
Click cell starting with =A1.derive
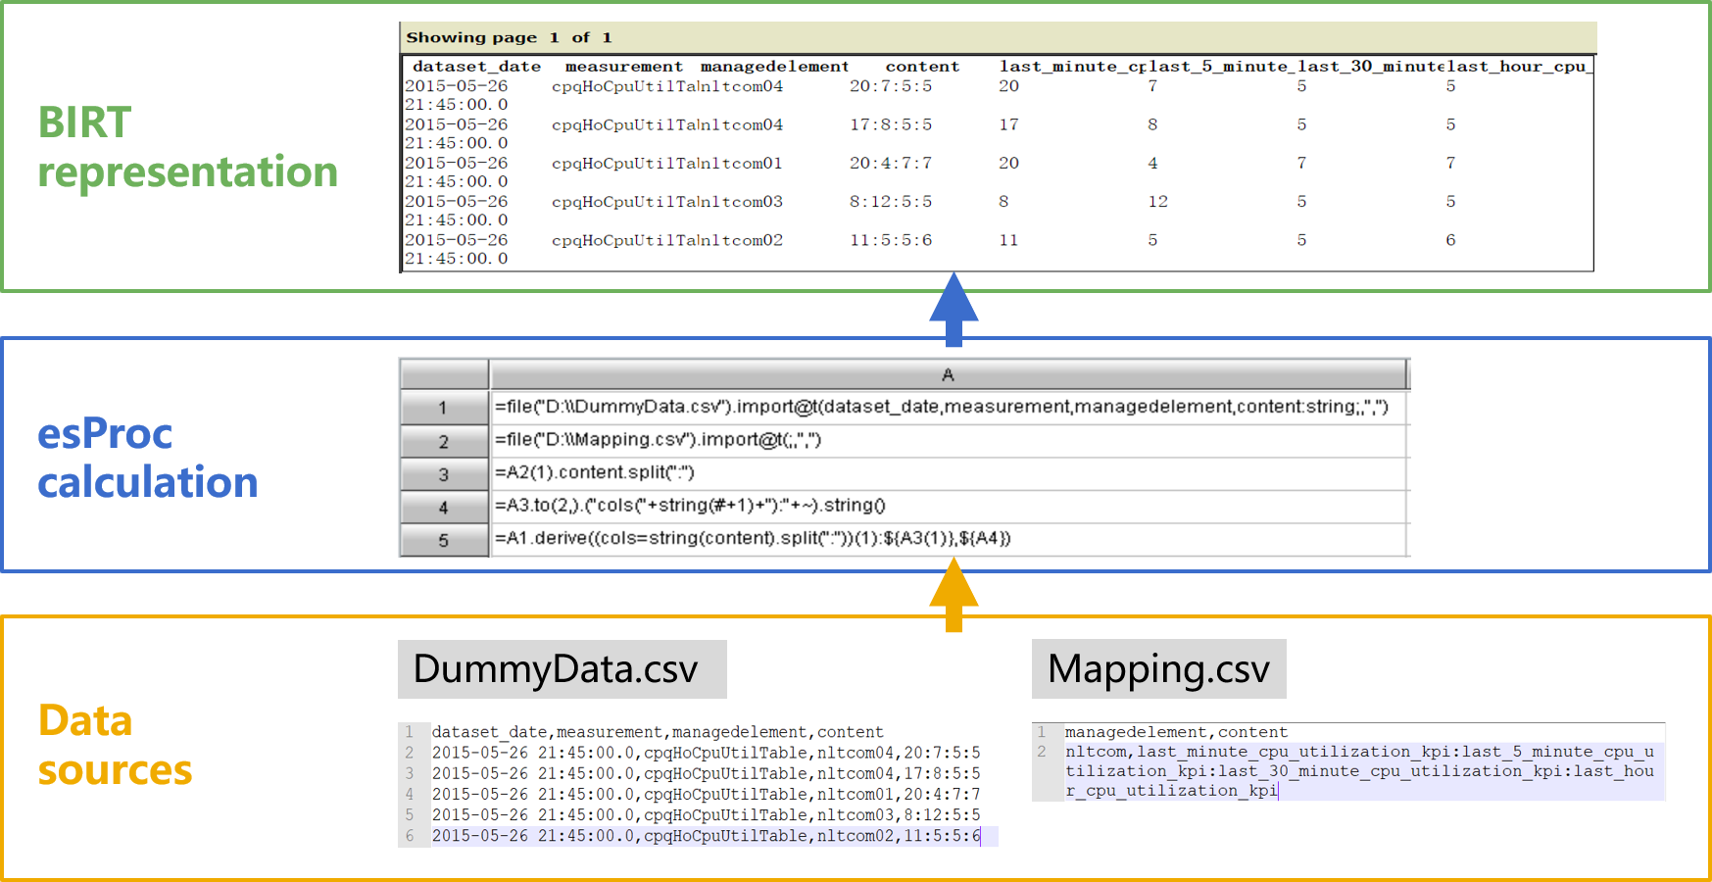(x=949, y=538)
